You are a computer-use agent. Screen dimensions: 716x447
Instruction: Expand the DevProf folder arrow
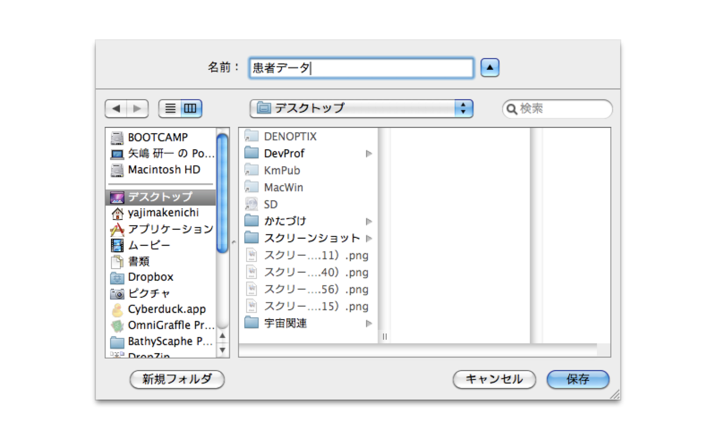coord(369,154)
